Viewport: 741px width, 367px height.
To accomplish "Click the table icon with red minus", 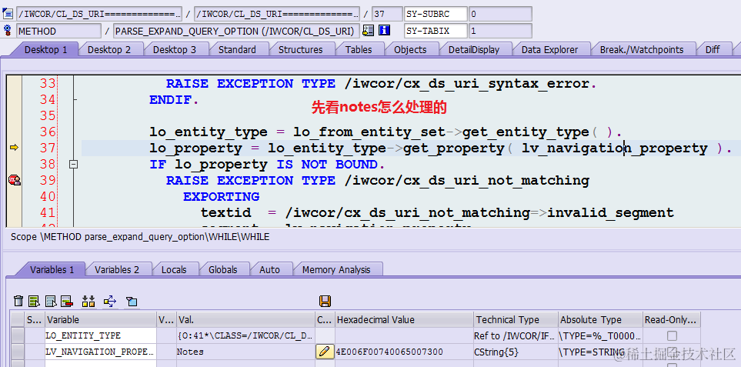I will (67, 301).
